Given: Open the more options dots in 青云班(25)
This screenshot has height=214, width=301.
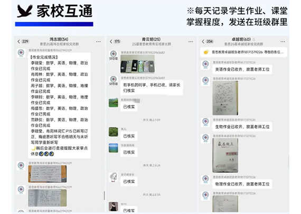Looking at the screenshot, I should (191, 42).
